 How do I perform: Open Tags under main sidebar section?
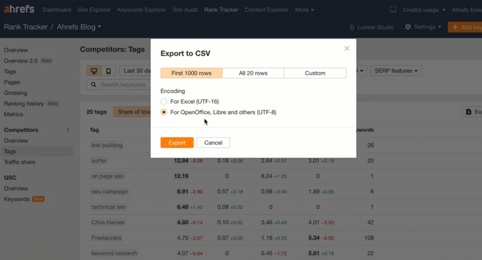pyautogui.click(x=10, y=72)
